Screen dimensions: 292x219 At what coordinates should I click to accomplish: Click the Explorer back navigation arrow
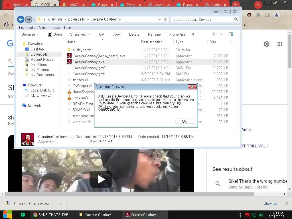(21, 19)
